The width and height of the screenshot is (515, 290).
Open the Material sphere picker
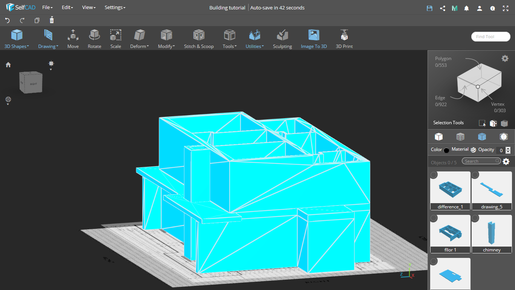click(x=473, y=150)
